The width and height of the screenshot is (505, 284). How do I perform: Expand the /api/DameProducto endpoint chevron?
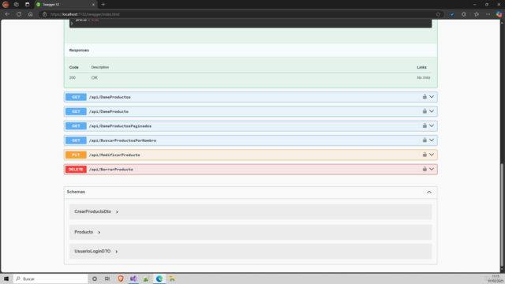[432, 111]
